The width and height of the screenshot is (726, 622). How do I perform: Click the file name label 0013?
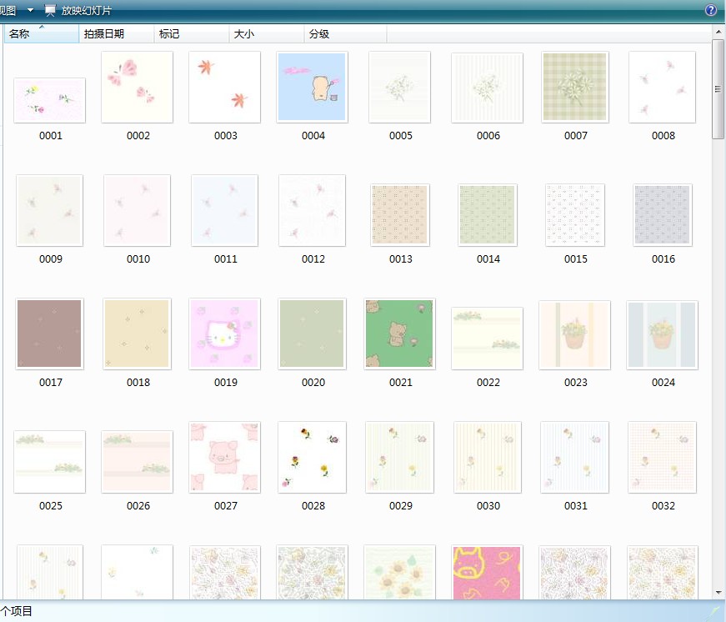[x=400, y=259]
